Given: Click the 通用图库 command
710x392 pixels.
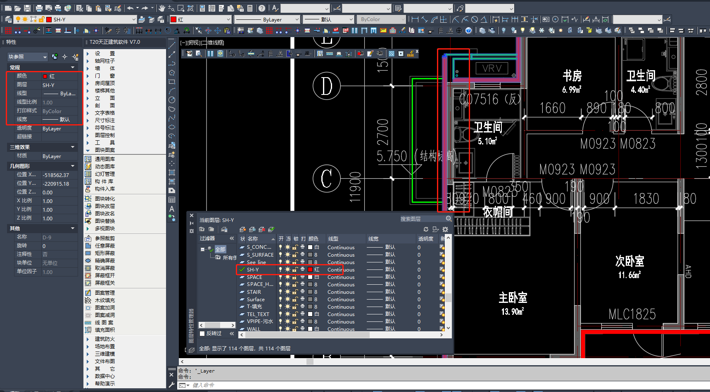Looking at the screenshot, I should click(x=105, y=159).
